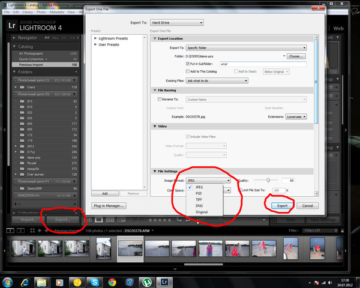
Task: Click the subfolder name input field
Action: click(263, 64)
